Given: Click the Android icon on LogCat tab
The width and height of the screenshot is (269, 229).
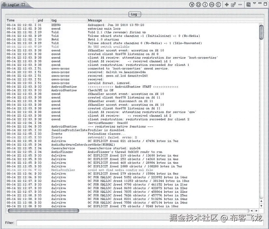Looking at the screenshot, I should point(4,5).
